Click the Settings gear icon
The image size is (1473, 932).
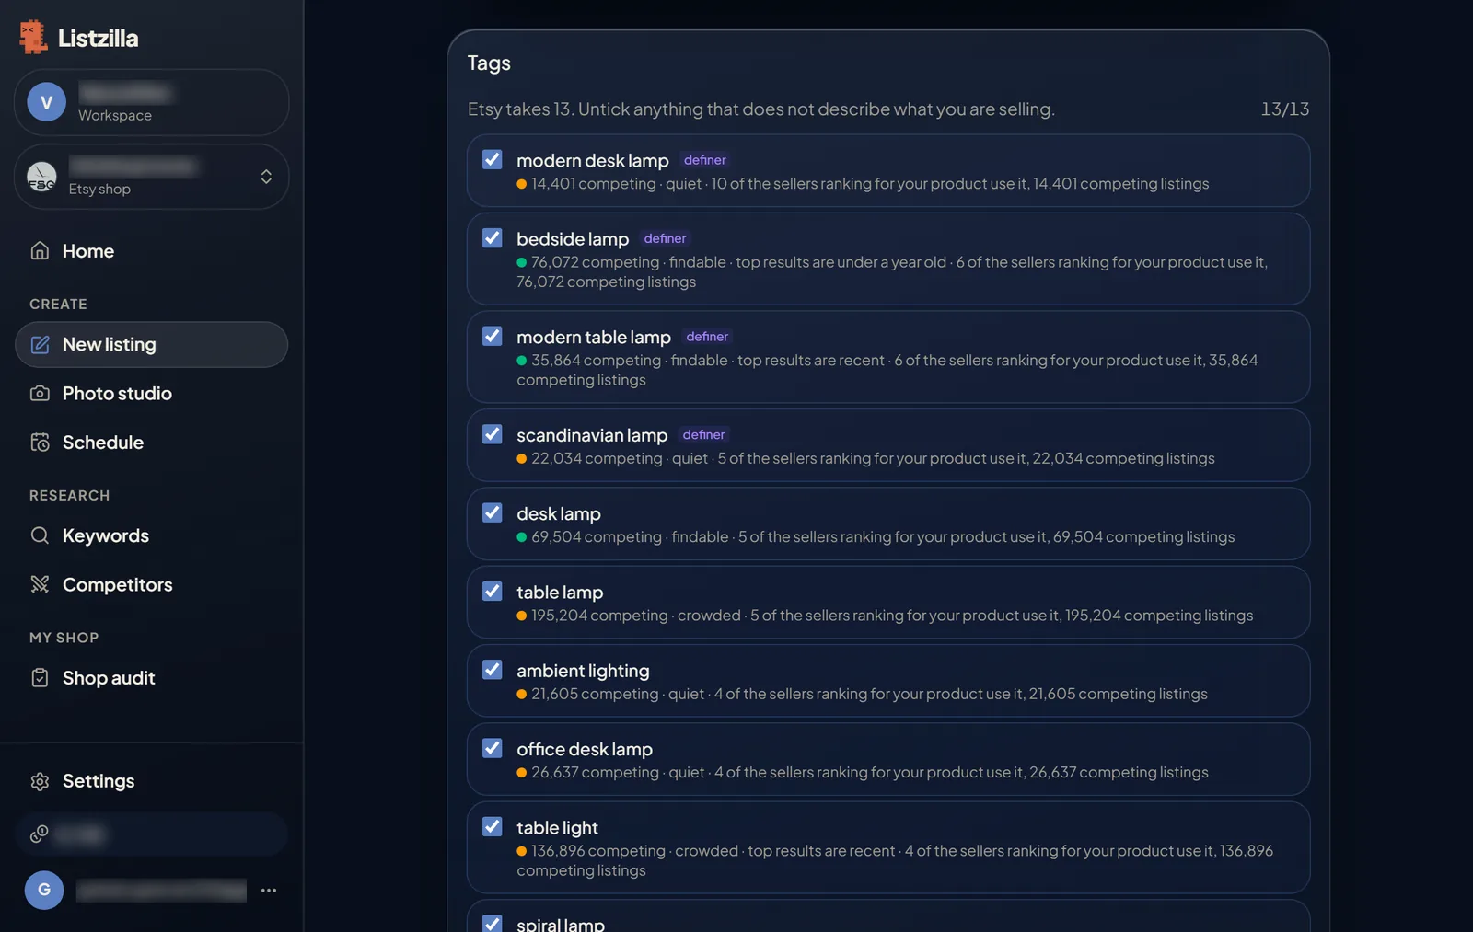(x=40, y=781)
